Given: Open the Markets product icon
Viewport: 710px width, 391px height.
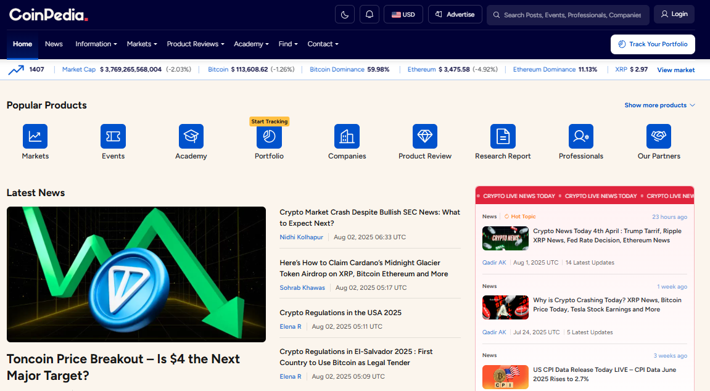Looking at the screenshot, I should tap(35, 136).
